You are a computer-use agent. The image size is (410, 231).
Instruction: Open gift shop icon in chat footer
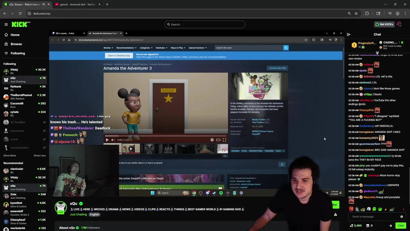(368, 226)
